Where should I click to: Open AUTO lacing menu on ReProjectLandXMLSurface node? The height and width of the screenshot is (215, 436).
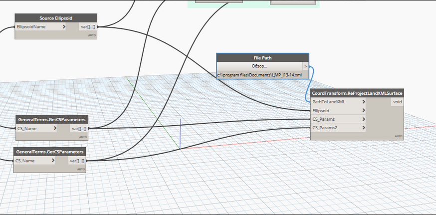coord(398,136)
